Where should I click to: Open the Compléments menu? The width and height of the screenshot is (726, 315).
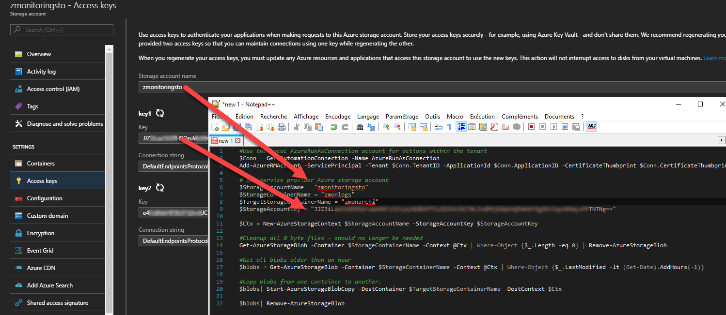pos(520,117)
